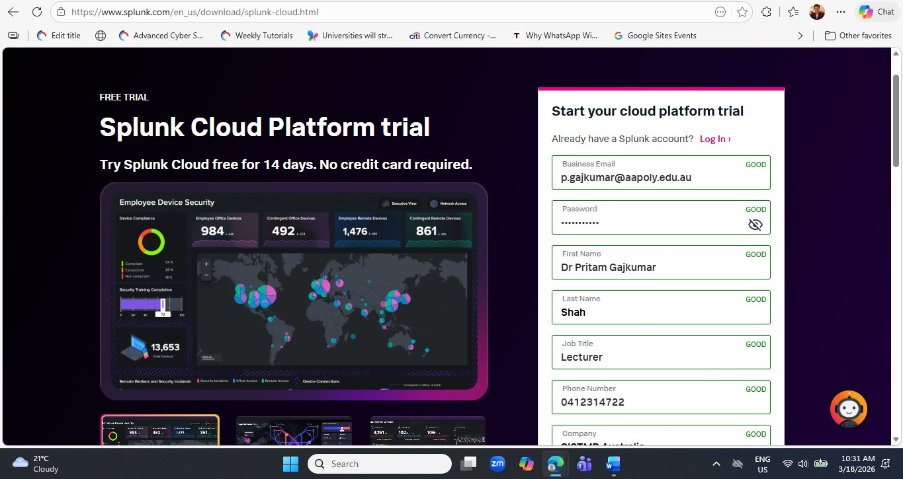903x479 pixels.
Task: Click the browser extensions puzzle icon
Action: tap(767, 11)
